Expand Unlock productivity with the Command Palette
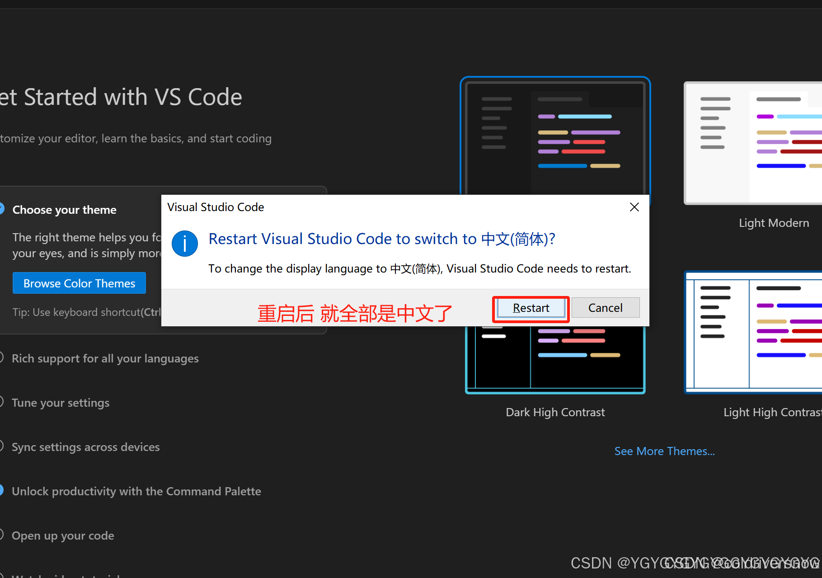 [x=136, y=491]
